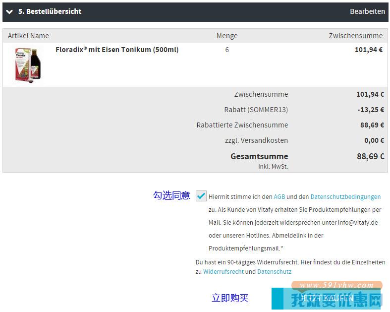Click the Rabatt (SOMMER13) label
This screenshot has height=312, width=390.
coord(256,110)
